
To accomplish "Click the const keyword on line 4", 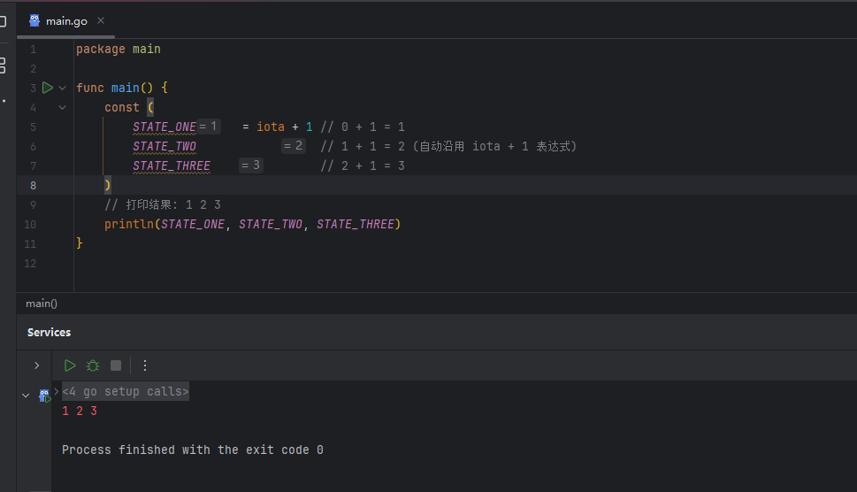I will [x=122, y=107].
